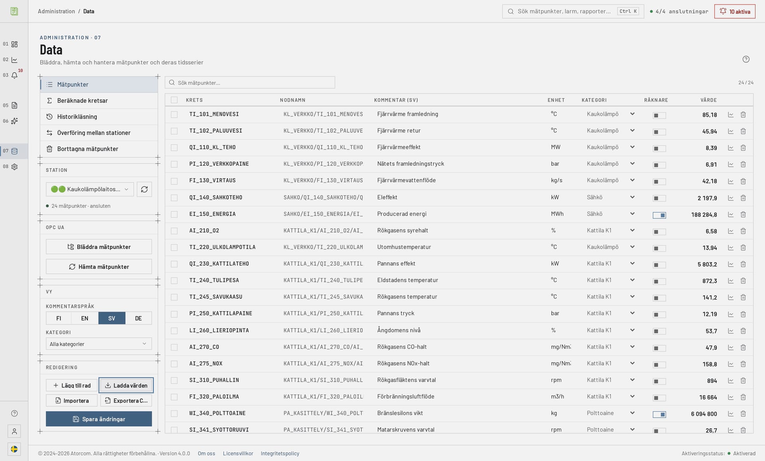Open category dropdown for FI_130_VIRTAUS row
Screen dimensions: 765x461
tap(610, 180)
